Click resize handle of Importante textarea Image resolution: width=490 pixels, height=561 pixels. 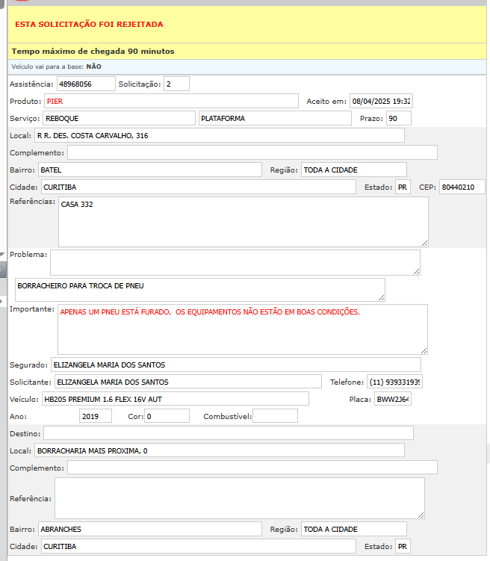424,350
